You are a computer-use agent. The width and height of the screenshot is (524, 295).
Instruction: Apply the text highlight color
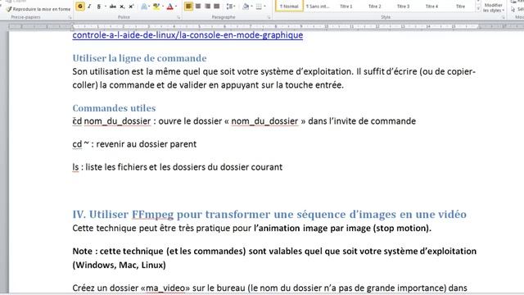156,7
